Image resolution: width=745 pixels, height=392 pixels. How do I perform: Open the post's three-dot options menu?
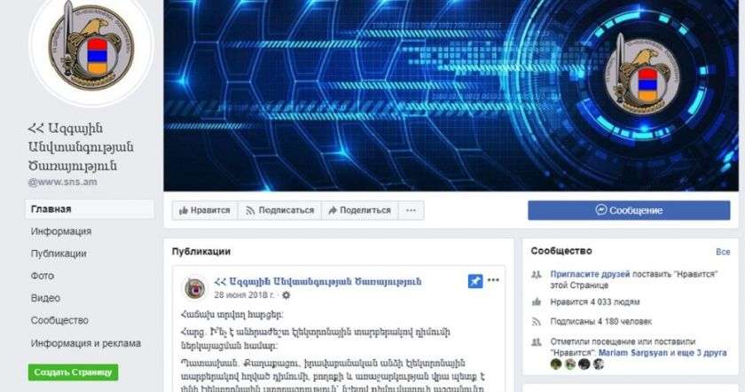coord(494,280)
